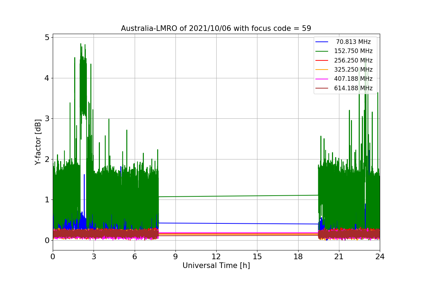Click x-axis tick label 18

coord(298,256)
